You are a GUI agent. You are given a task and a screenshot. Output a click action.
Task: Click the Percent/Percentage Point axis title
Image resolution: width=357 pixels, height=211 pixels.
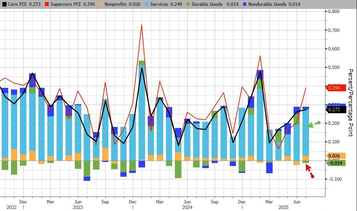tap(350, 103)
